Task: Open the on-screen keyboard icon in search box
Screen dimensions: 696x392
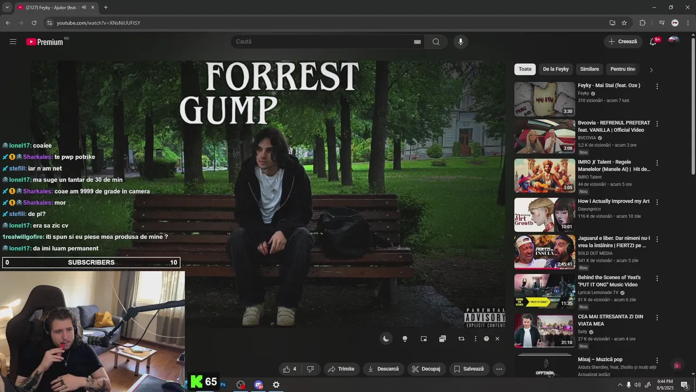Action: (x=417, y=42)
